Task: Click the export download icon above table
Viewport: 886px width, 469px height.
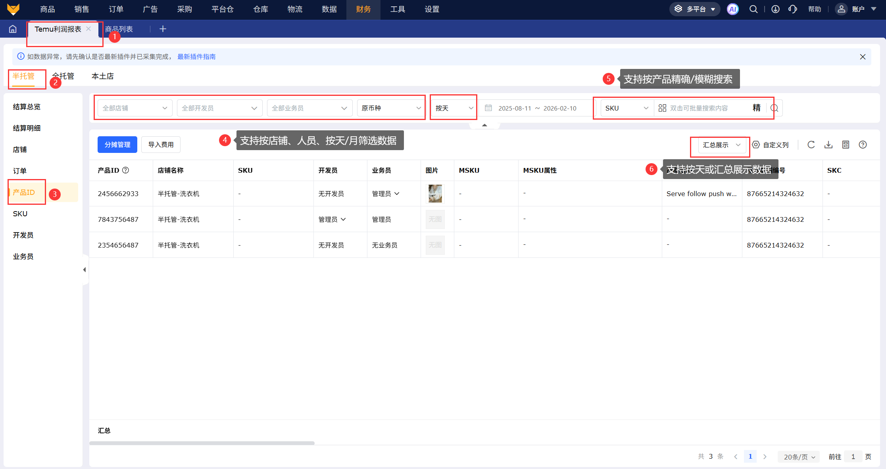Action: (x=828, y=145)
